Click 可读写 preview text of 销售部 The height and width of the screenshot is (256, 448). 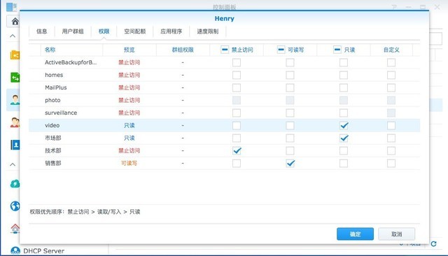pyautogui.click(x=129, y=163)
